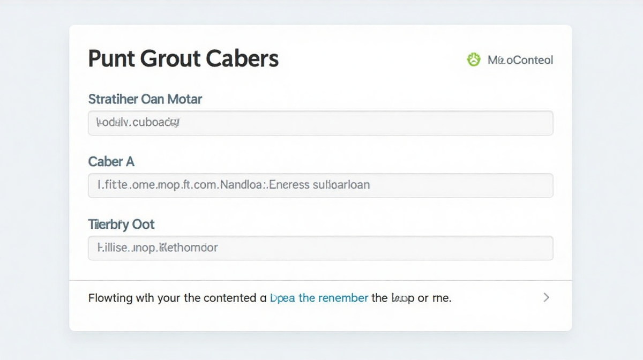Click the 'Stratiher Oan Motar' field label

[x=145, y=99]
